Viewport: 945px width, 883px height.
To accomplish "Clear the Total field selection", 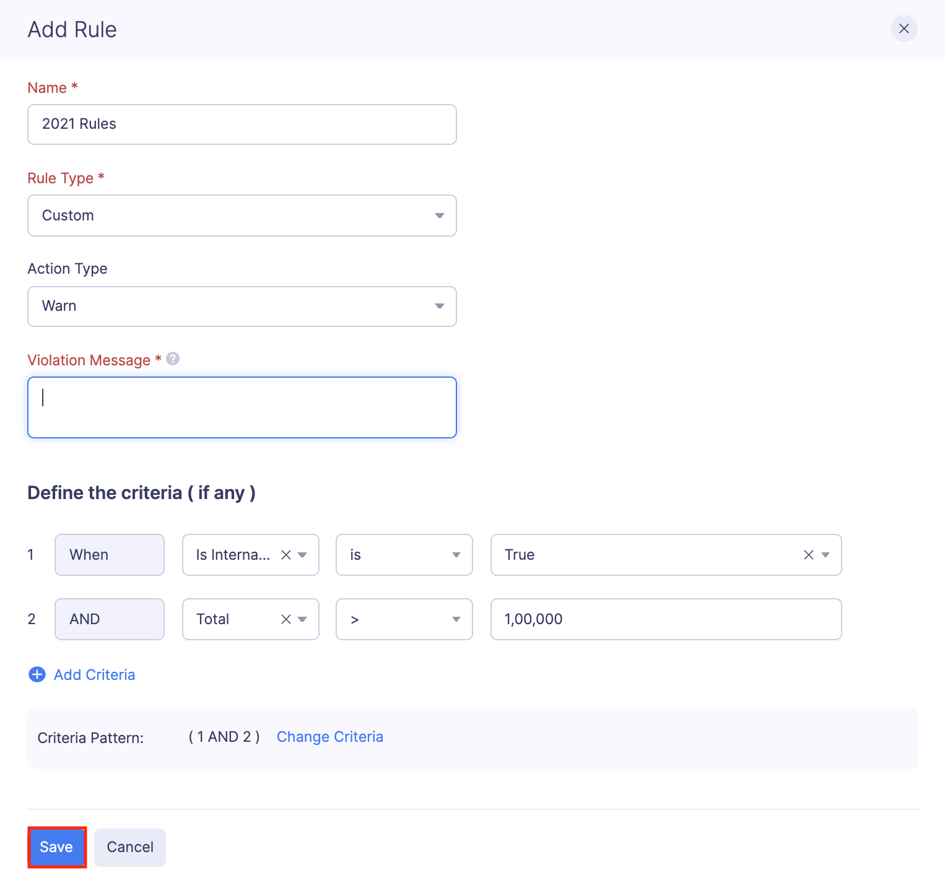I will coord(286,619).
